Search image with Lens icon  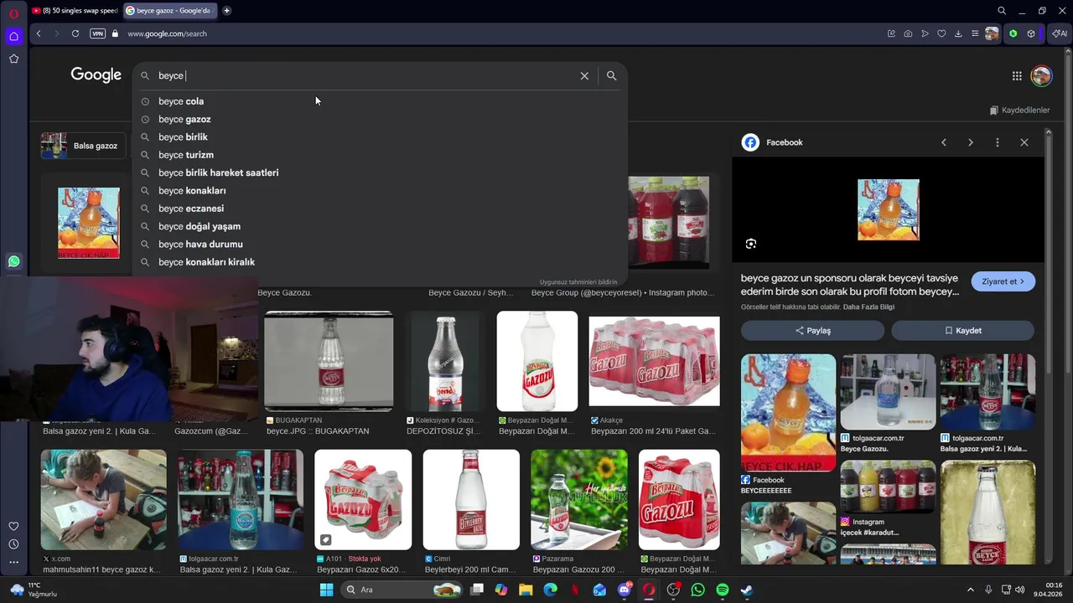[751, 244]
